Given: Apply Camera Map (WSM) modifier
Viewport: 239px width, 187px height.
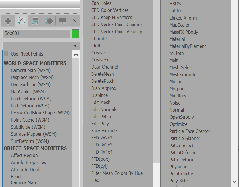Looking at the screenshot, I should point(31,70).
